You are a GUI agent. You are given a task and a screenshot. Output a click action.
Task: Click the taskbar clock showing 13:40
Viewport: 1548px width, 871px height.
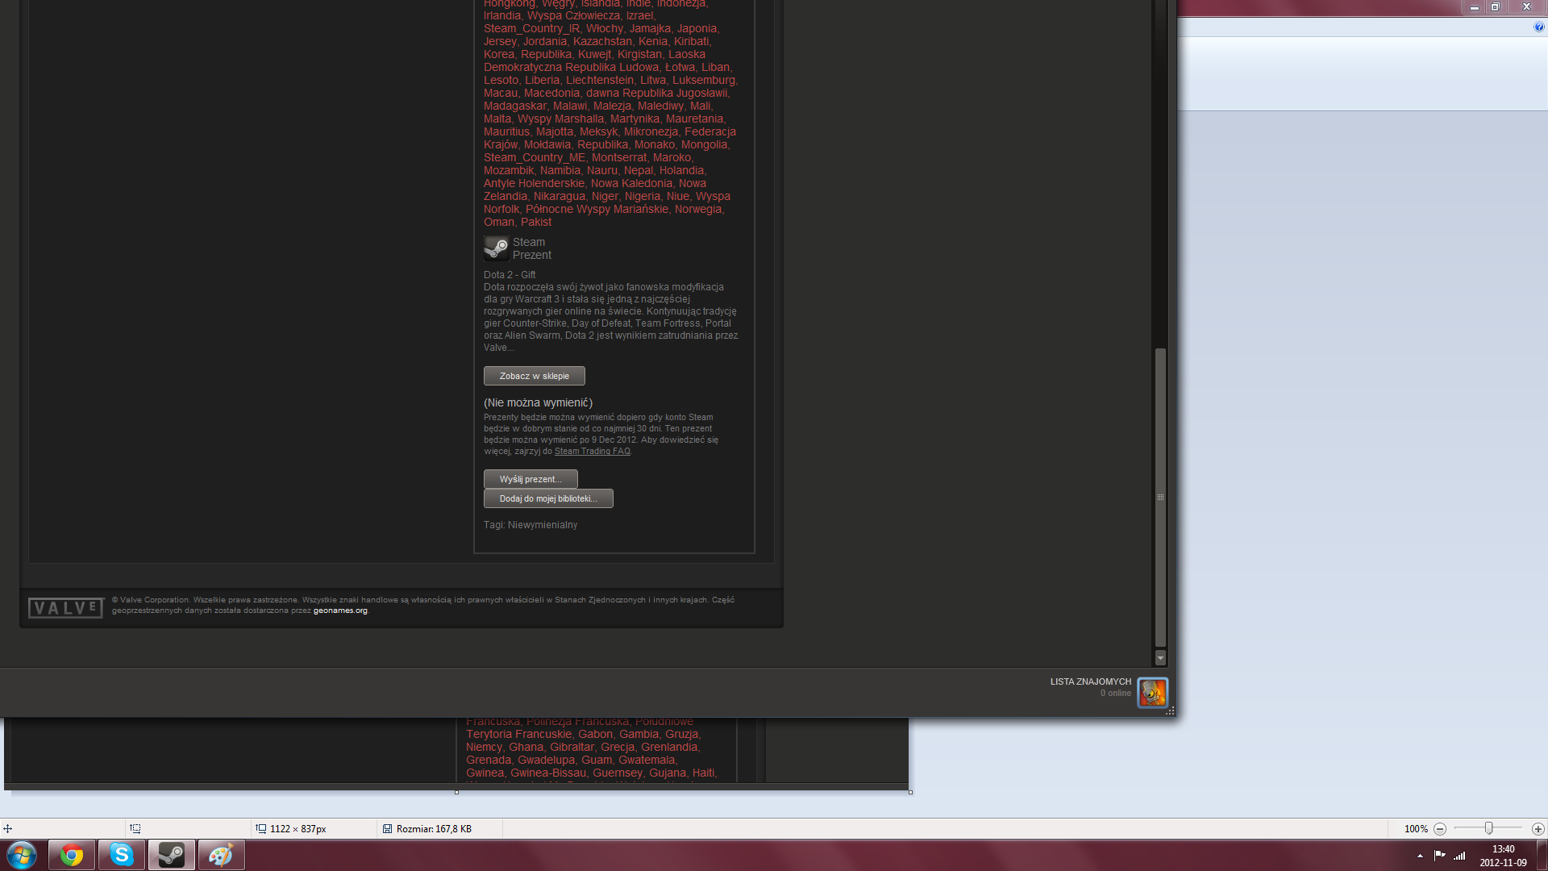pyautogui.click(x=1503, y=849)
